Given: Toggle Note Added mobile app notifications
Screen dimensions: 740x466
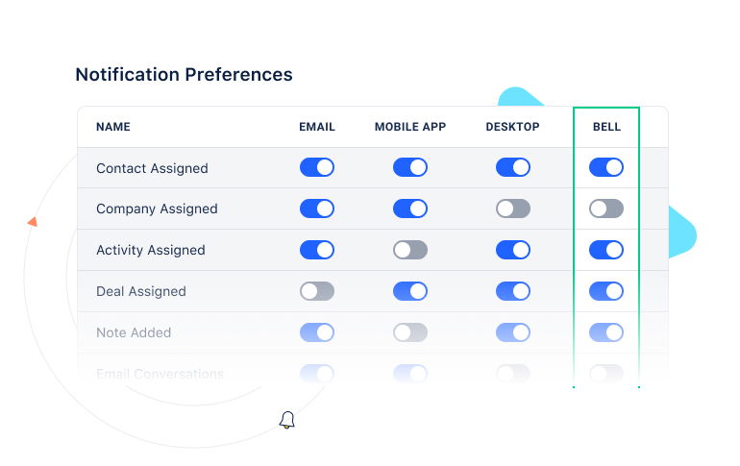Looking at the screenshot, I should [409, 332].
